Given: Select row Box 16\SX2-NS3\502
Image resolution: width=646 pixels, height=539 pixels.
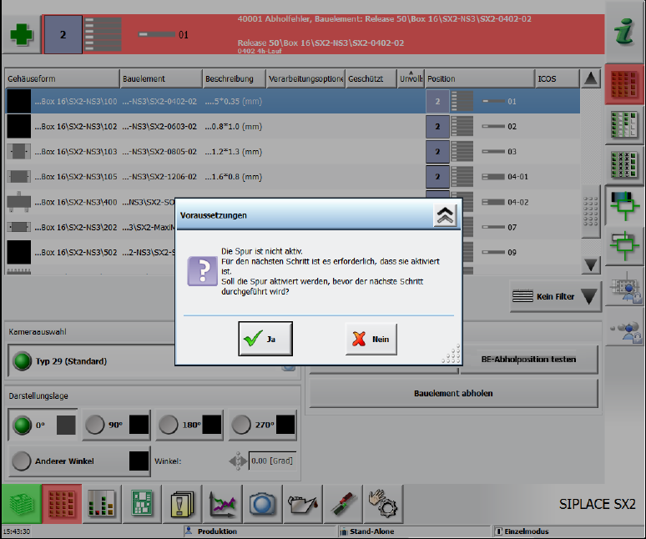Looking at the screenshot, I should (x=91, y=253).
